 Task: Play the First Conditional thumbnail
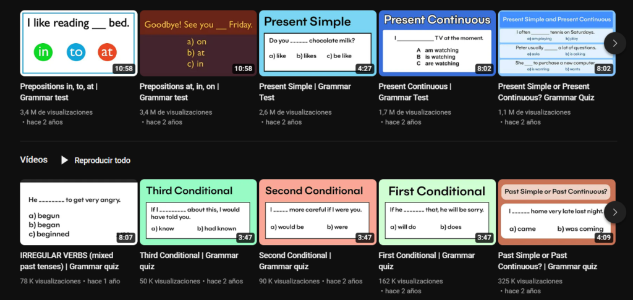pos(436,212)
